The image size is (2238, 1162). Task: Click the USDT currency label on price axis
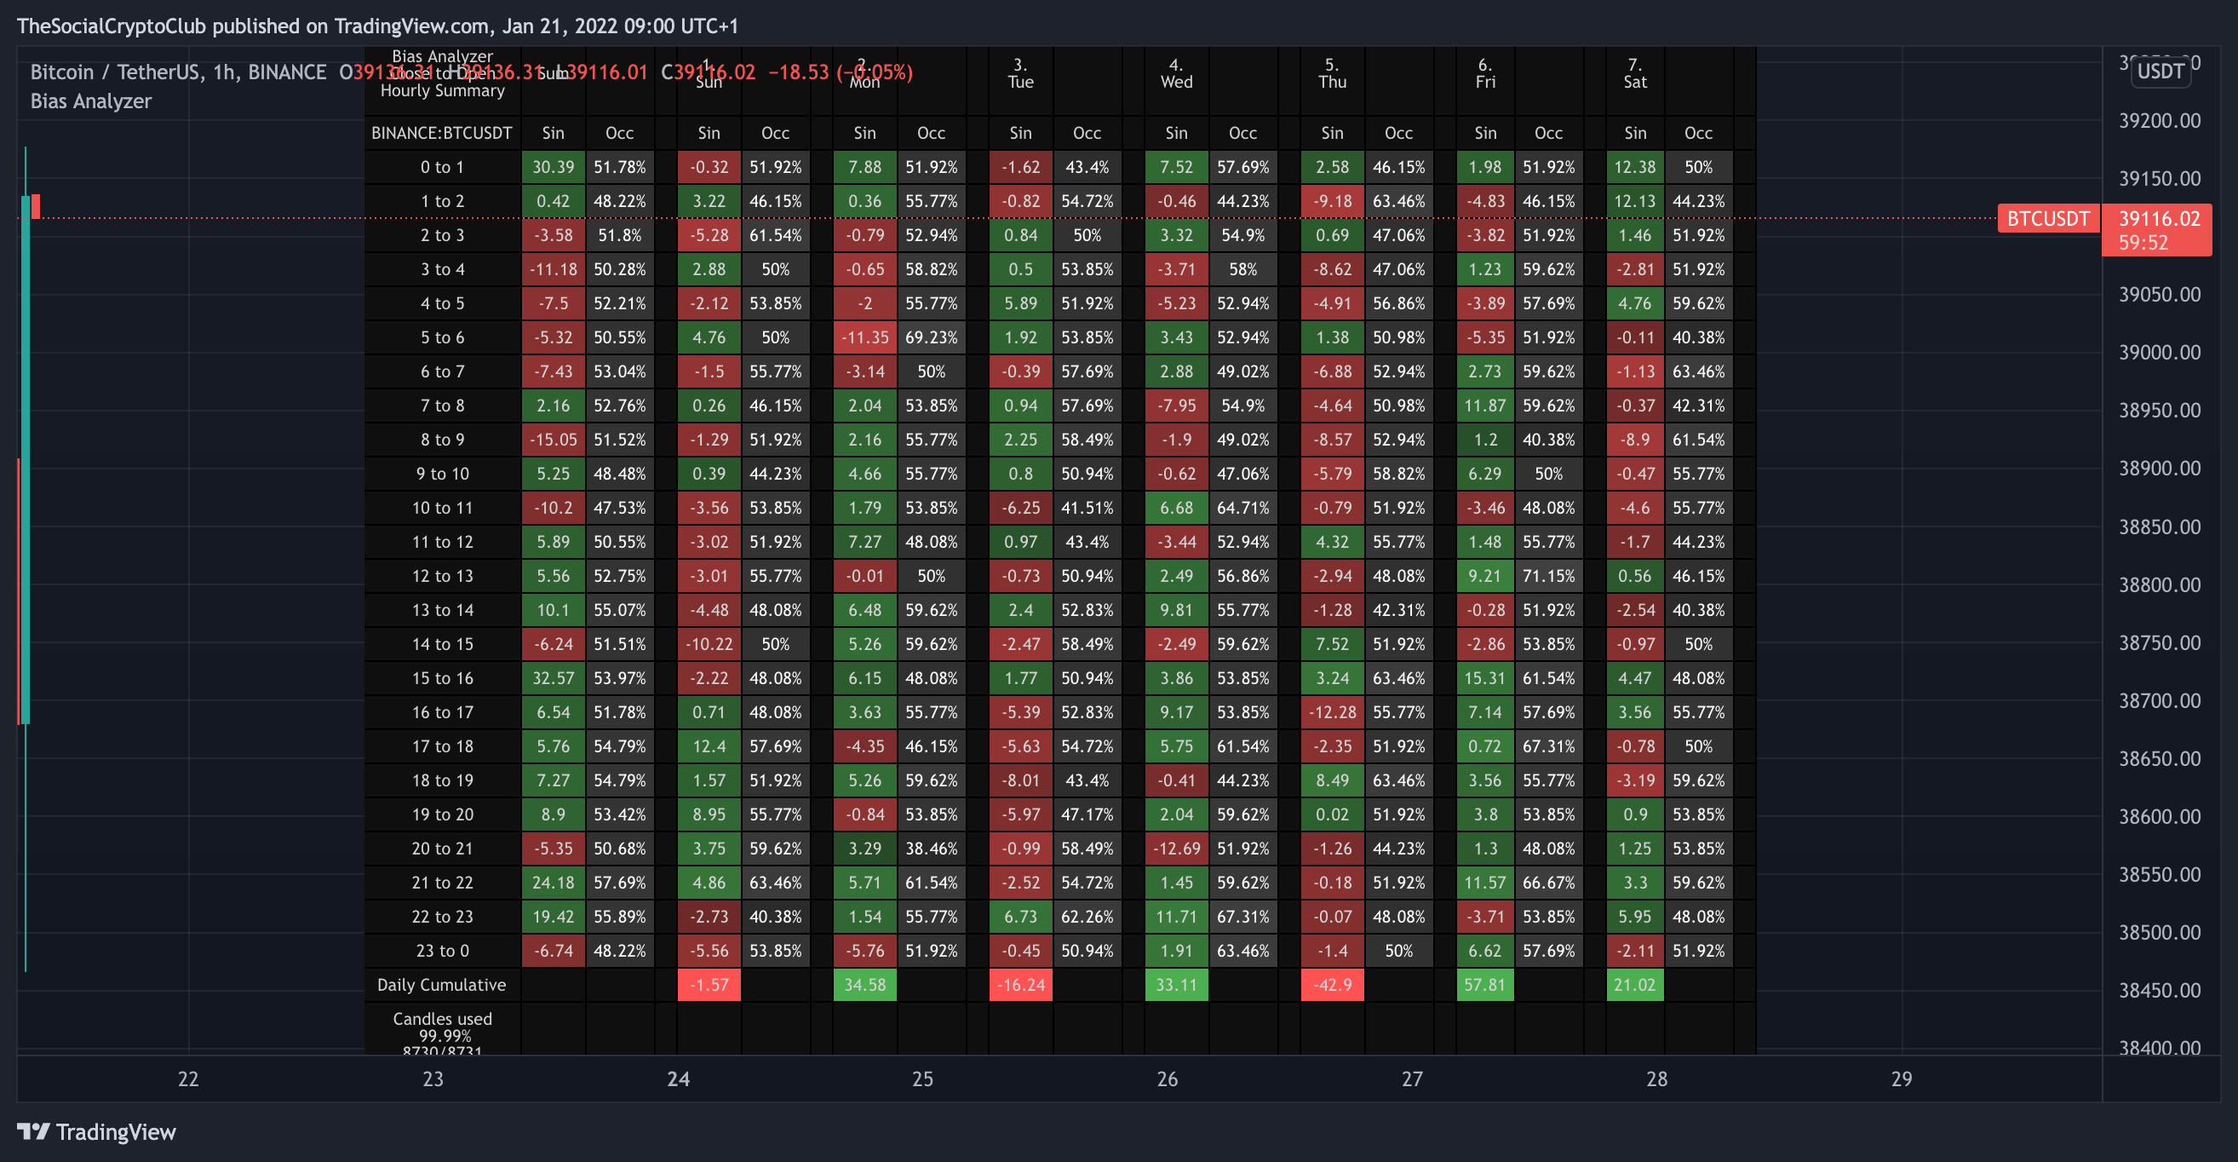2160,72
